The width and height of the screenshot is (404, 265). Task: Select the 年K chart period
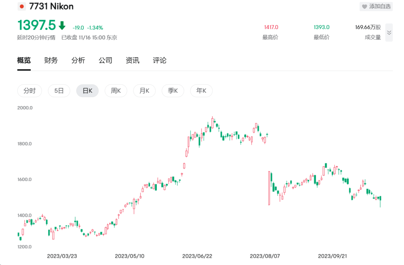(201, 91)
